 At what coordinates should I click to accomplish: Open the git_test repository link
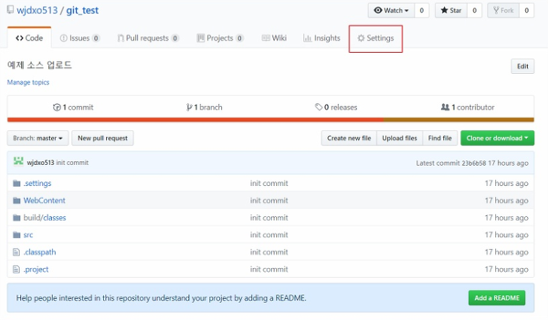pyautogui.click(x=83, y=10)
